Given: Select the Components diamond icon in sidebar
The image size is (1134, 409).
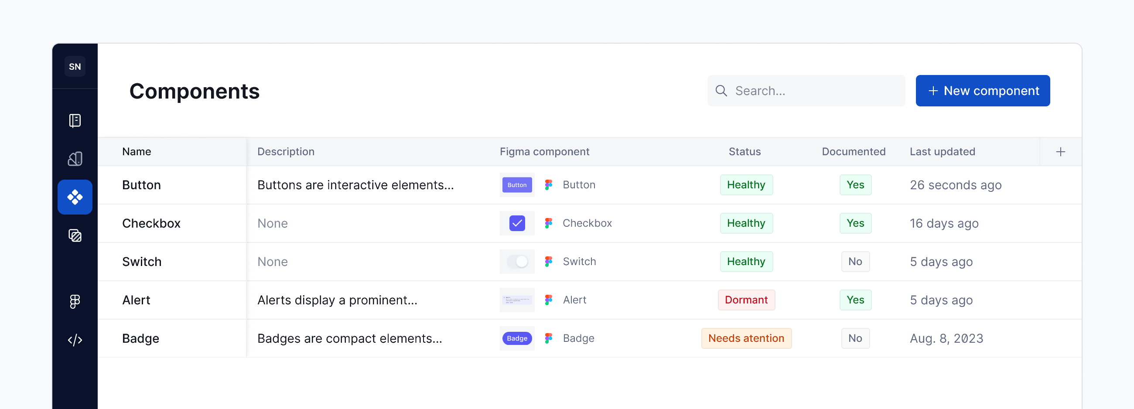Looking at the screenshot, I should point(75,197).
